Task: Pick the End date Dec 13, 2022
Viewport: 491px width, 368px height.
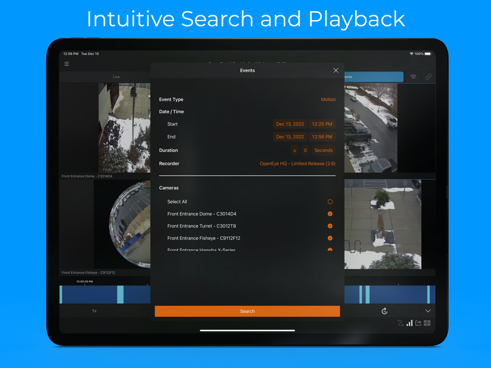Action: (290, 137)
